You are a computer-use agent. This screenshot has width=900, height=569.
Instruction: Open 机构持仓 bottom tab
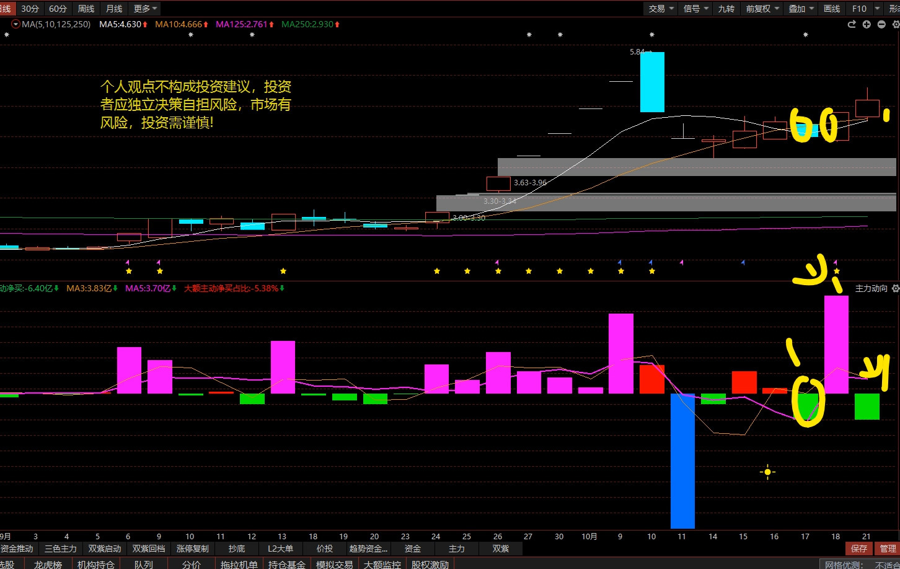pyautogui.click(x=96, y=564)
